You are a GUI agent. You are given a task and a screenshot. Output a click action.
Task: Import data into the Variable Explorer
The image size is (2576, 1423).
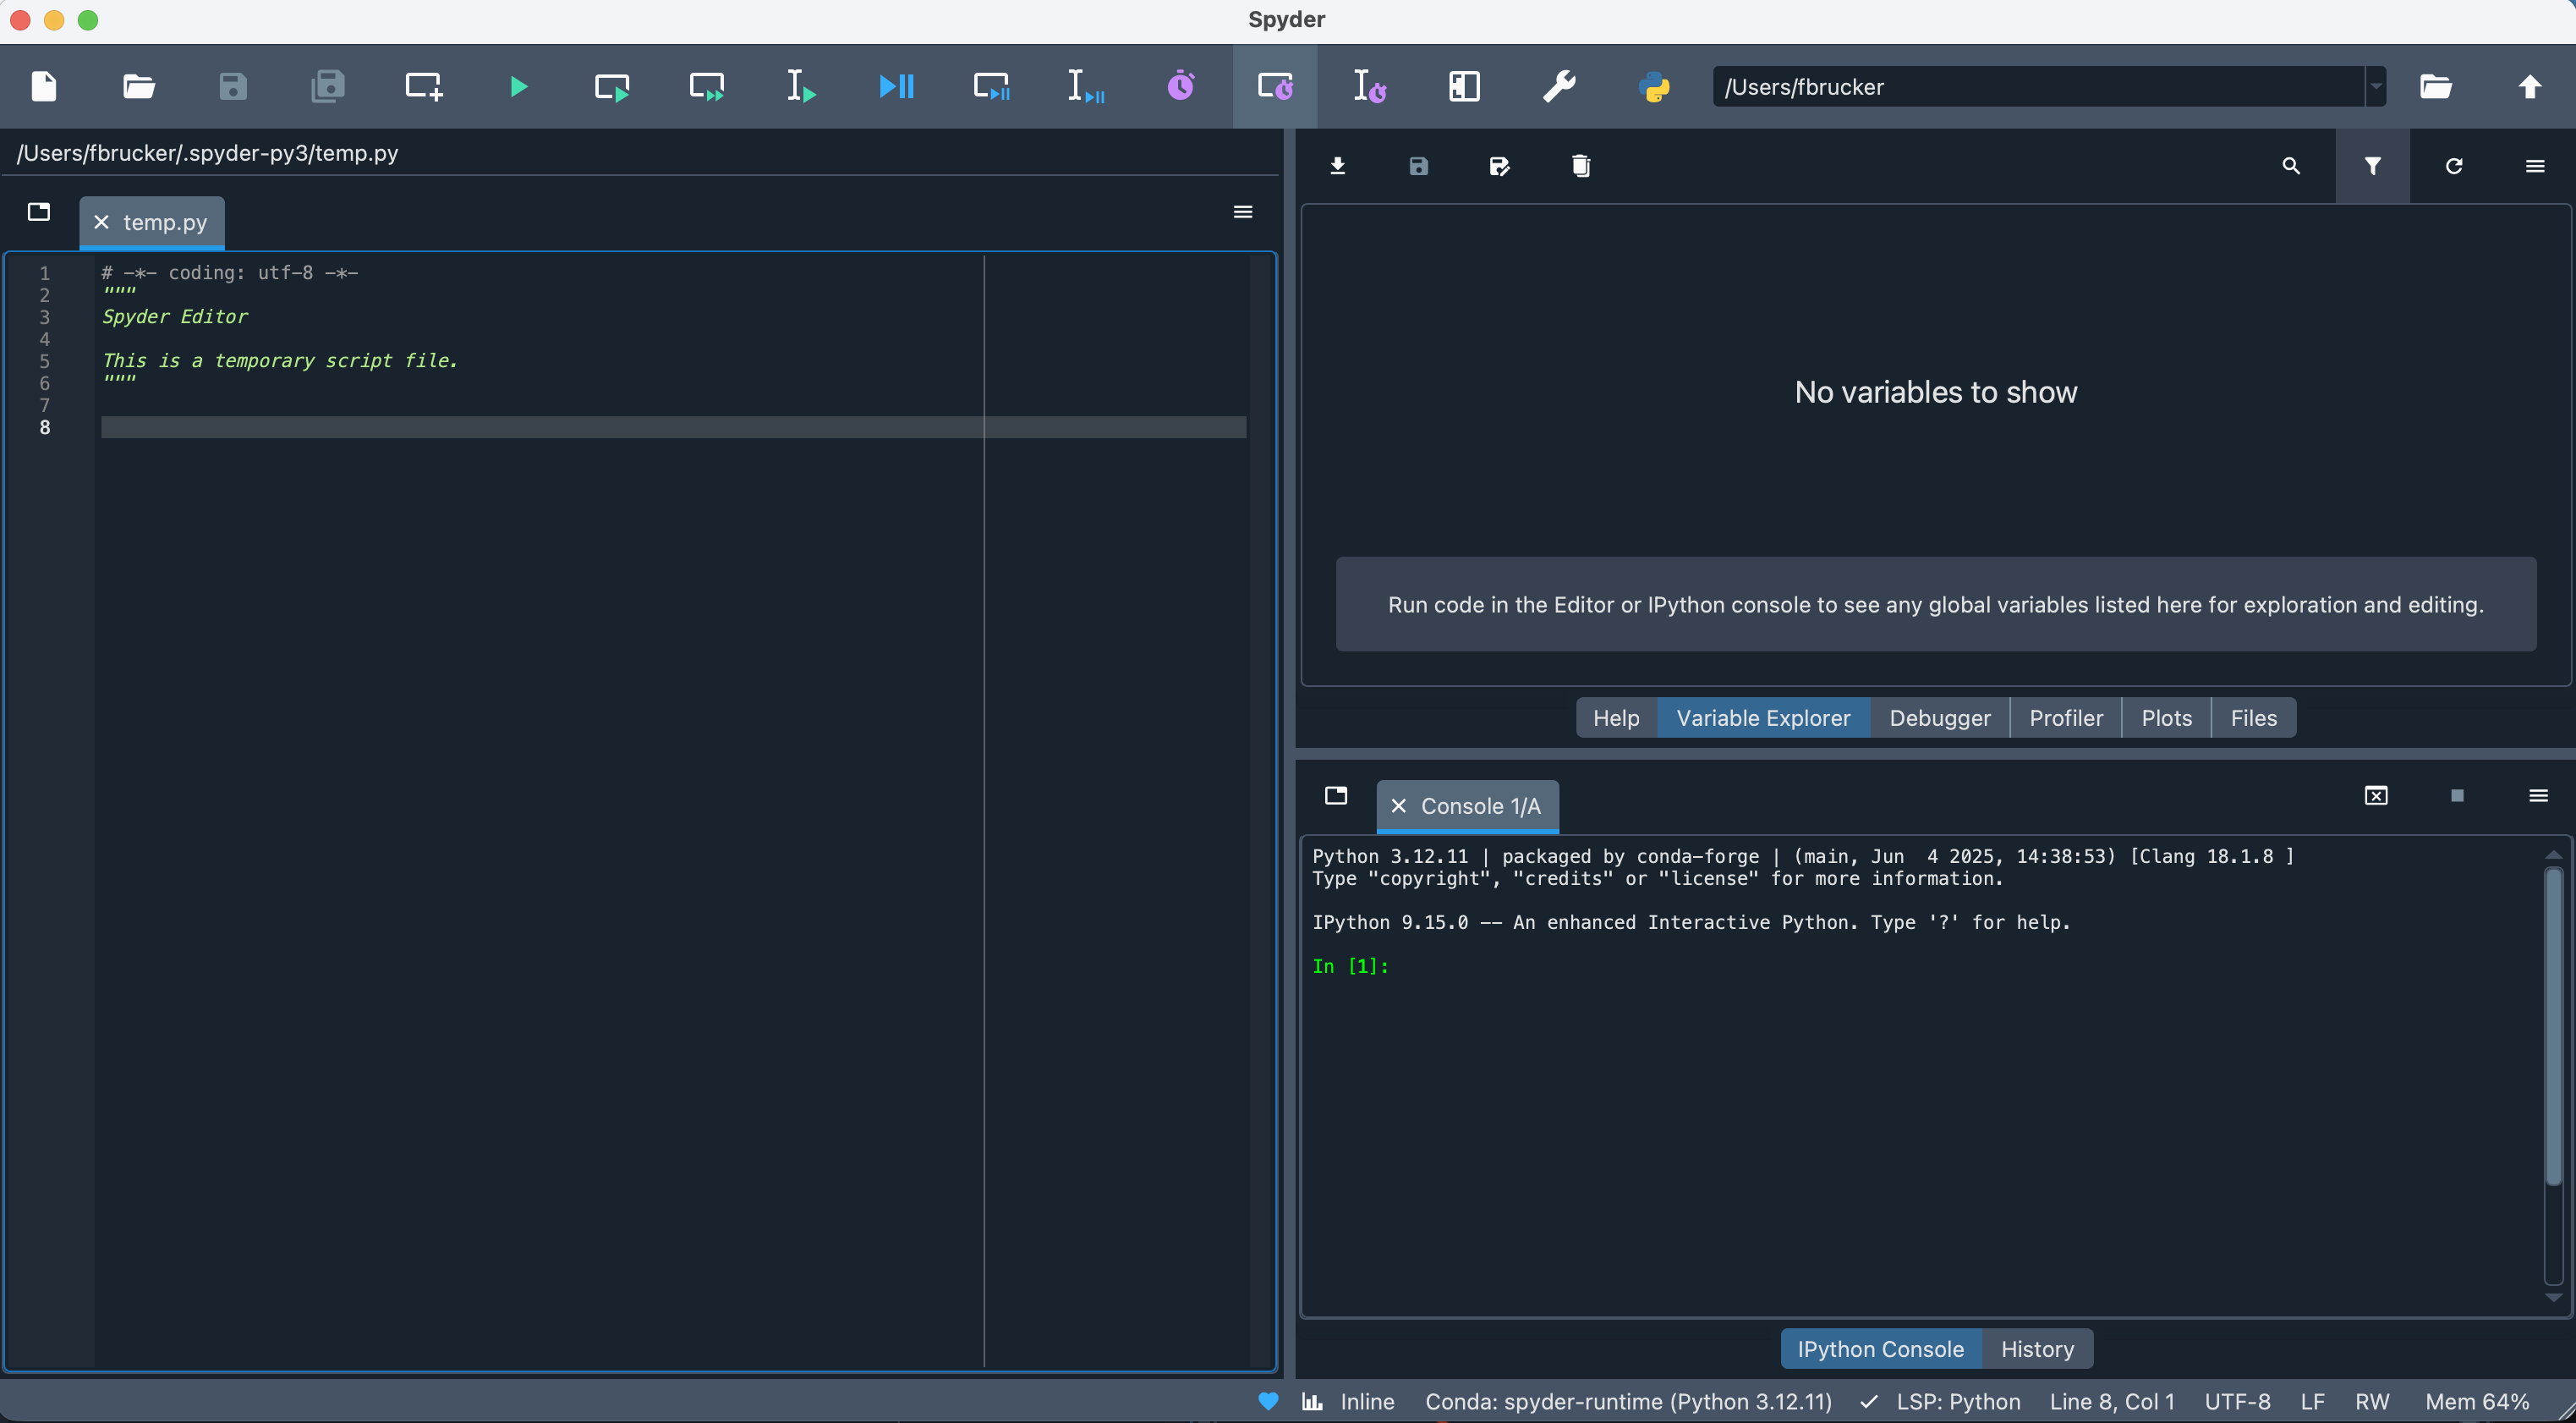[x=1338, y=166]
